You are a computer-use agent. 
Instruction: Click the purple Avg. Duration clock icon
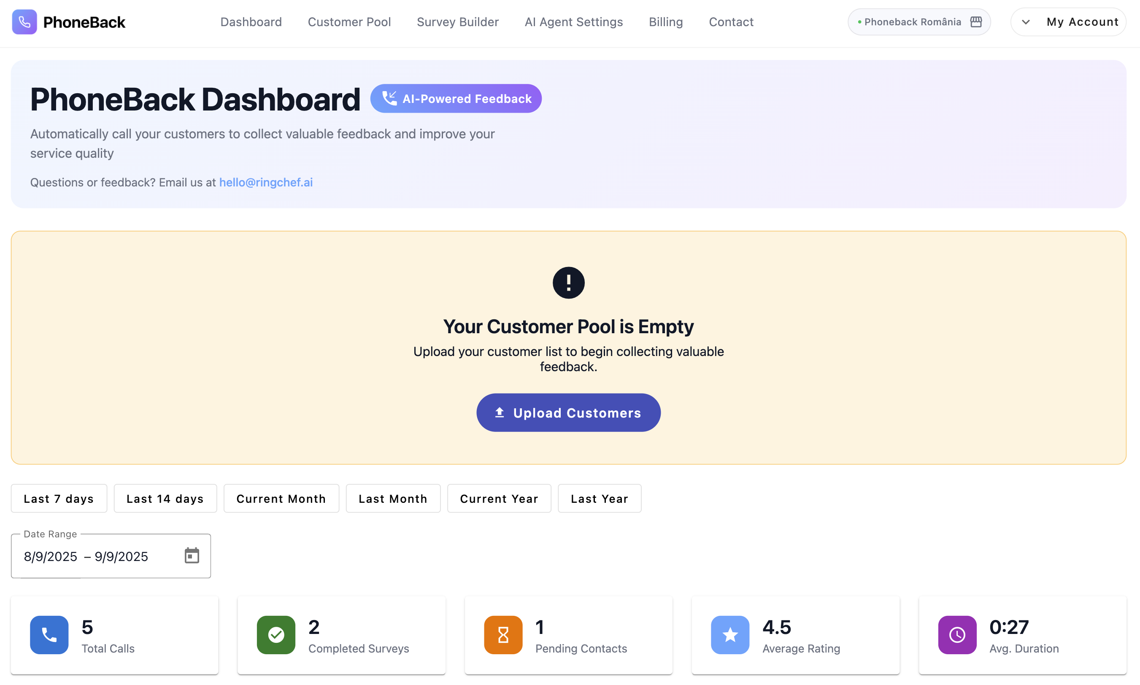(957, 635)
